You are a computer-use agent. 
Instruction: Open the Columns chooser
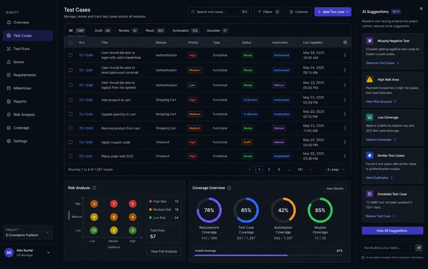(x=299, y=12)
